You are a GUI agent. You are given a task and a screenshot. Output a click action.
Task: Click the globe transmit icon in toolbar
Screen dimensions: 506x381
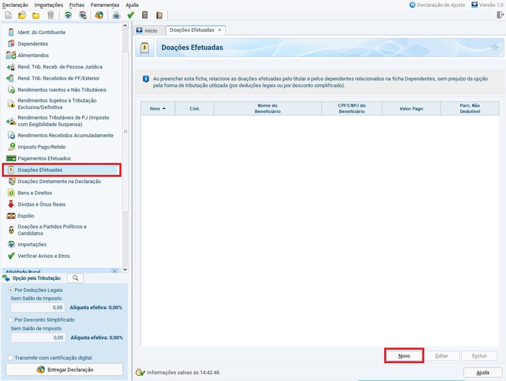point(99,15)
